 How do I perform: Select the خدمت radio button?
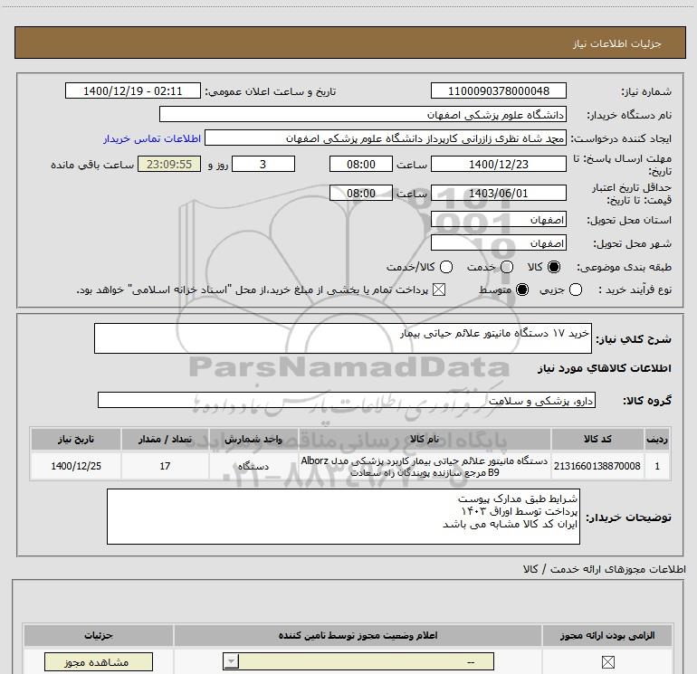[507, 267]
